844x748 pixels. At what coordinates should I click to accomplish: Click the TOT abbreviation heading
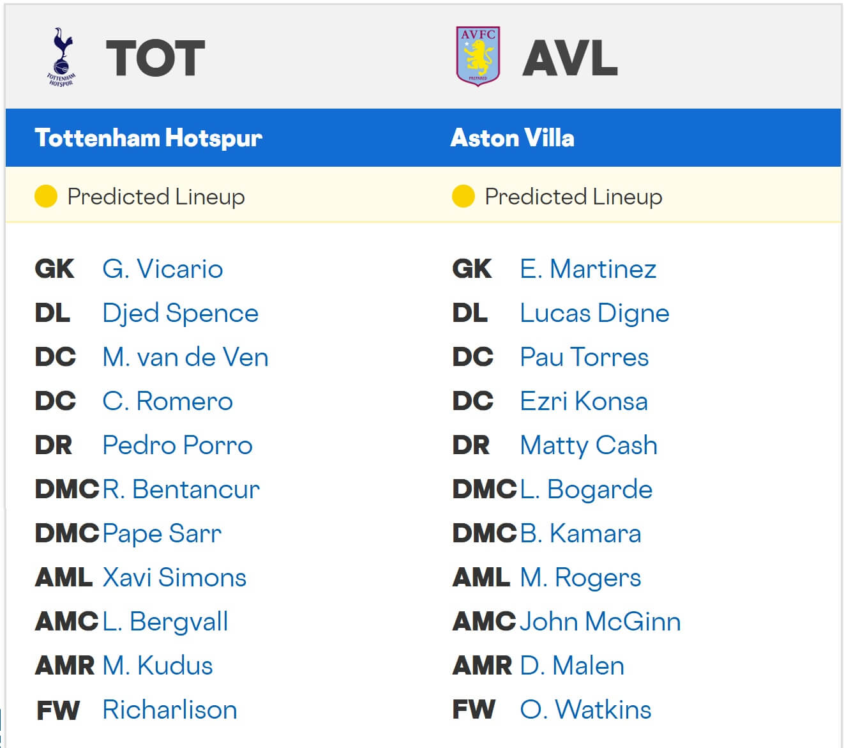click(155, 58)
